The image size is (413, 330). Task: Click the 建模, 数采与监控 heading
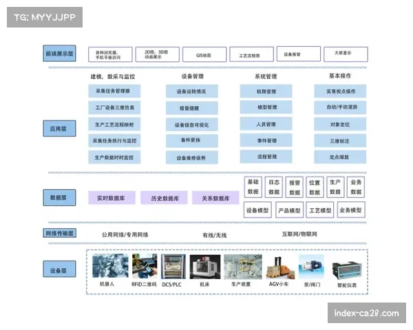(x=113, y=76)
